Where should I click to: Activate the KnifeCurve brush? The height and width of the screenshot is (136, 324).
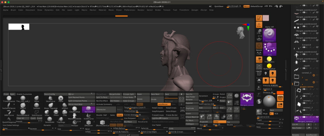click(89, 117)
